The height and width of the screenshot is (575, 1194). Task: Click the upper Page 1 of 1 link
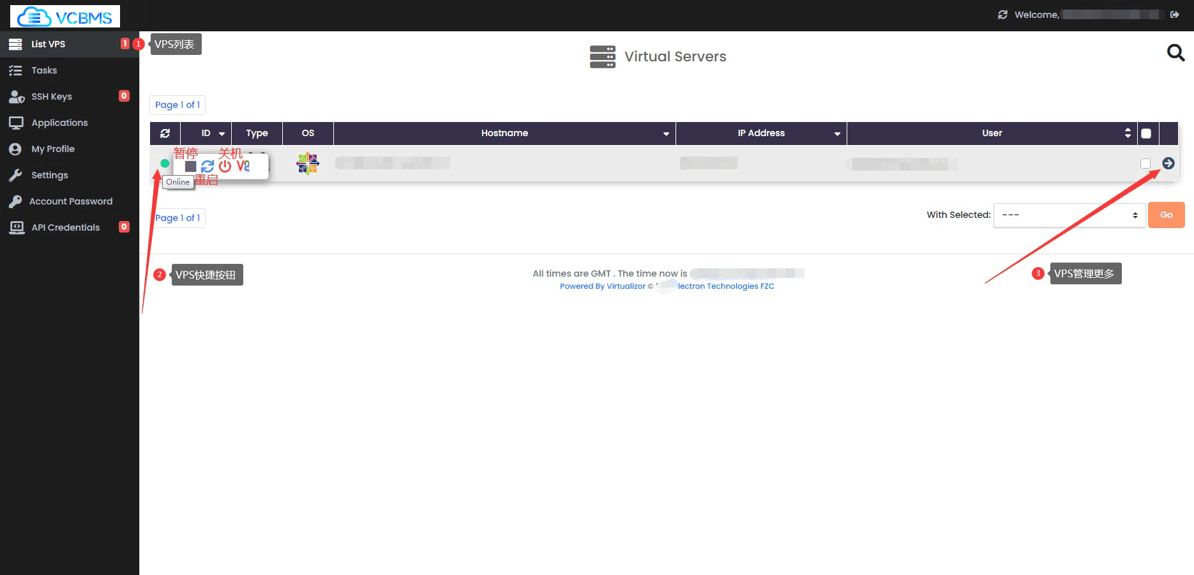[178, 105]
